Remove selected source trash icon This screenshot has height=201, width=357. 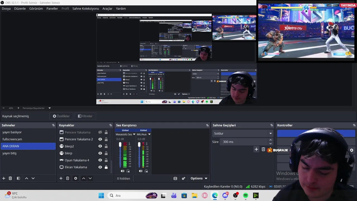[x=67, y=178]
